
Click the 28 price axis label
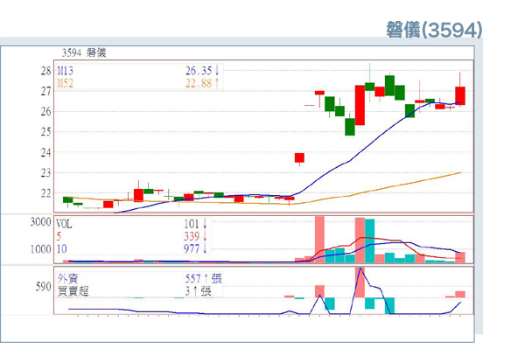click(x=45, y=70)
